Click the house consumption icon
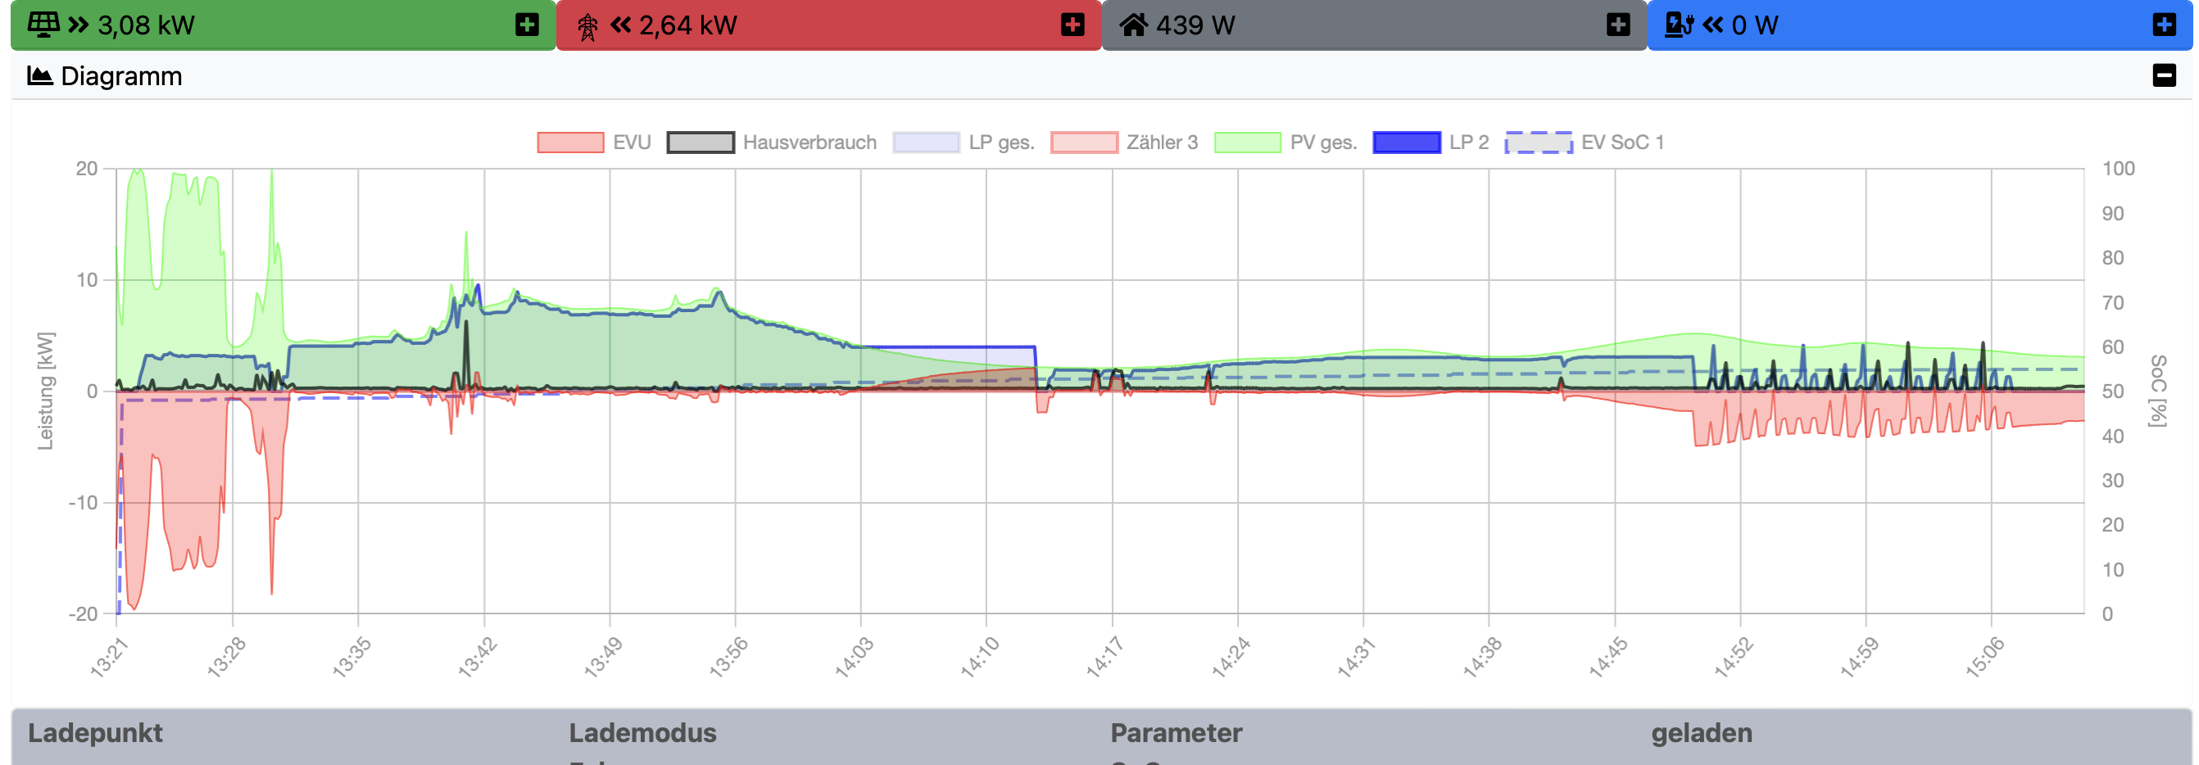Viewport: 2199px width, 765px height. (1133, 25)
